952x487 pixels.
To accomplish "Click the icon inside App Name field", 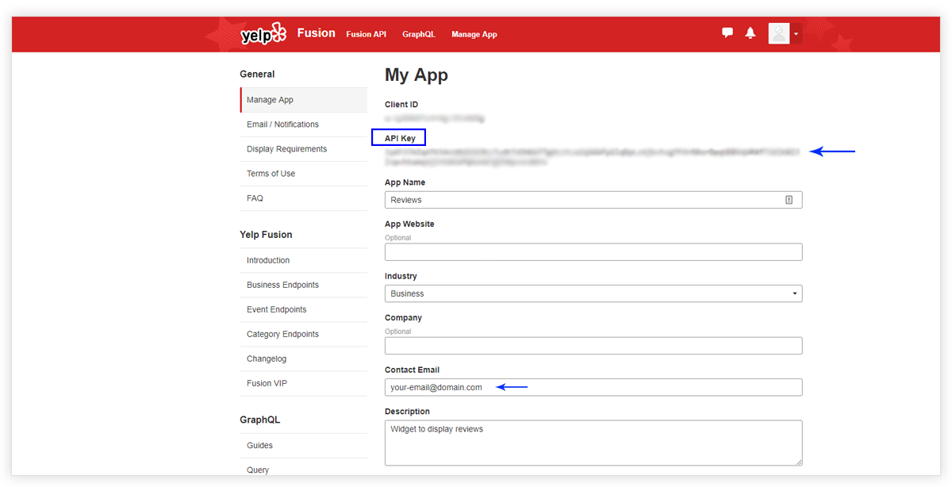I will click(x=789, y=200).
